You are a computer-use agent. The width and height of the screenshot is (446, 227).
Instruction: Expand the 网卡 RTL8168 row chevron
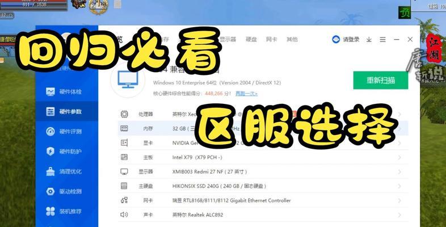coord(399,200)
